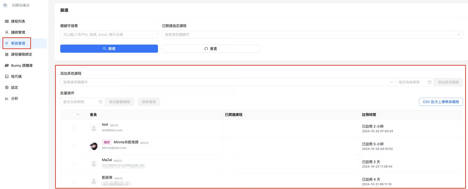Click the 設定 gear icon

[7, 87]
